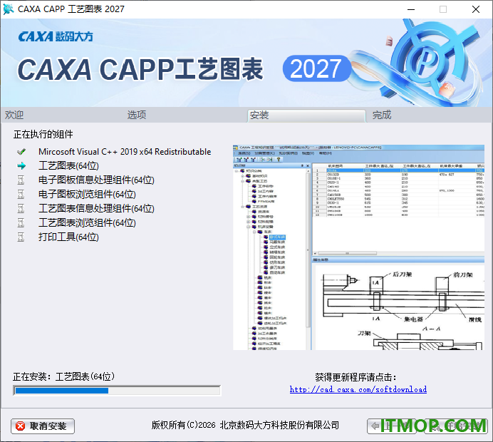Click hourglass icon beside 工艺图表信息处理组件(64位)

click(x=21, y=208)
